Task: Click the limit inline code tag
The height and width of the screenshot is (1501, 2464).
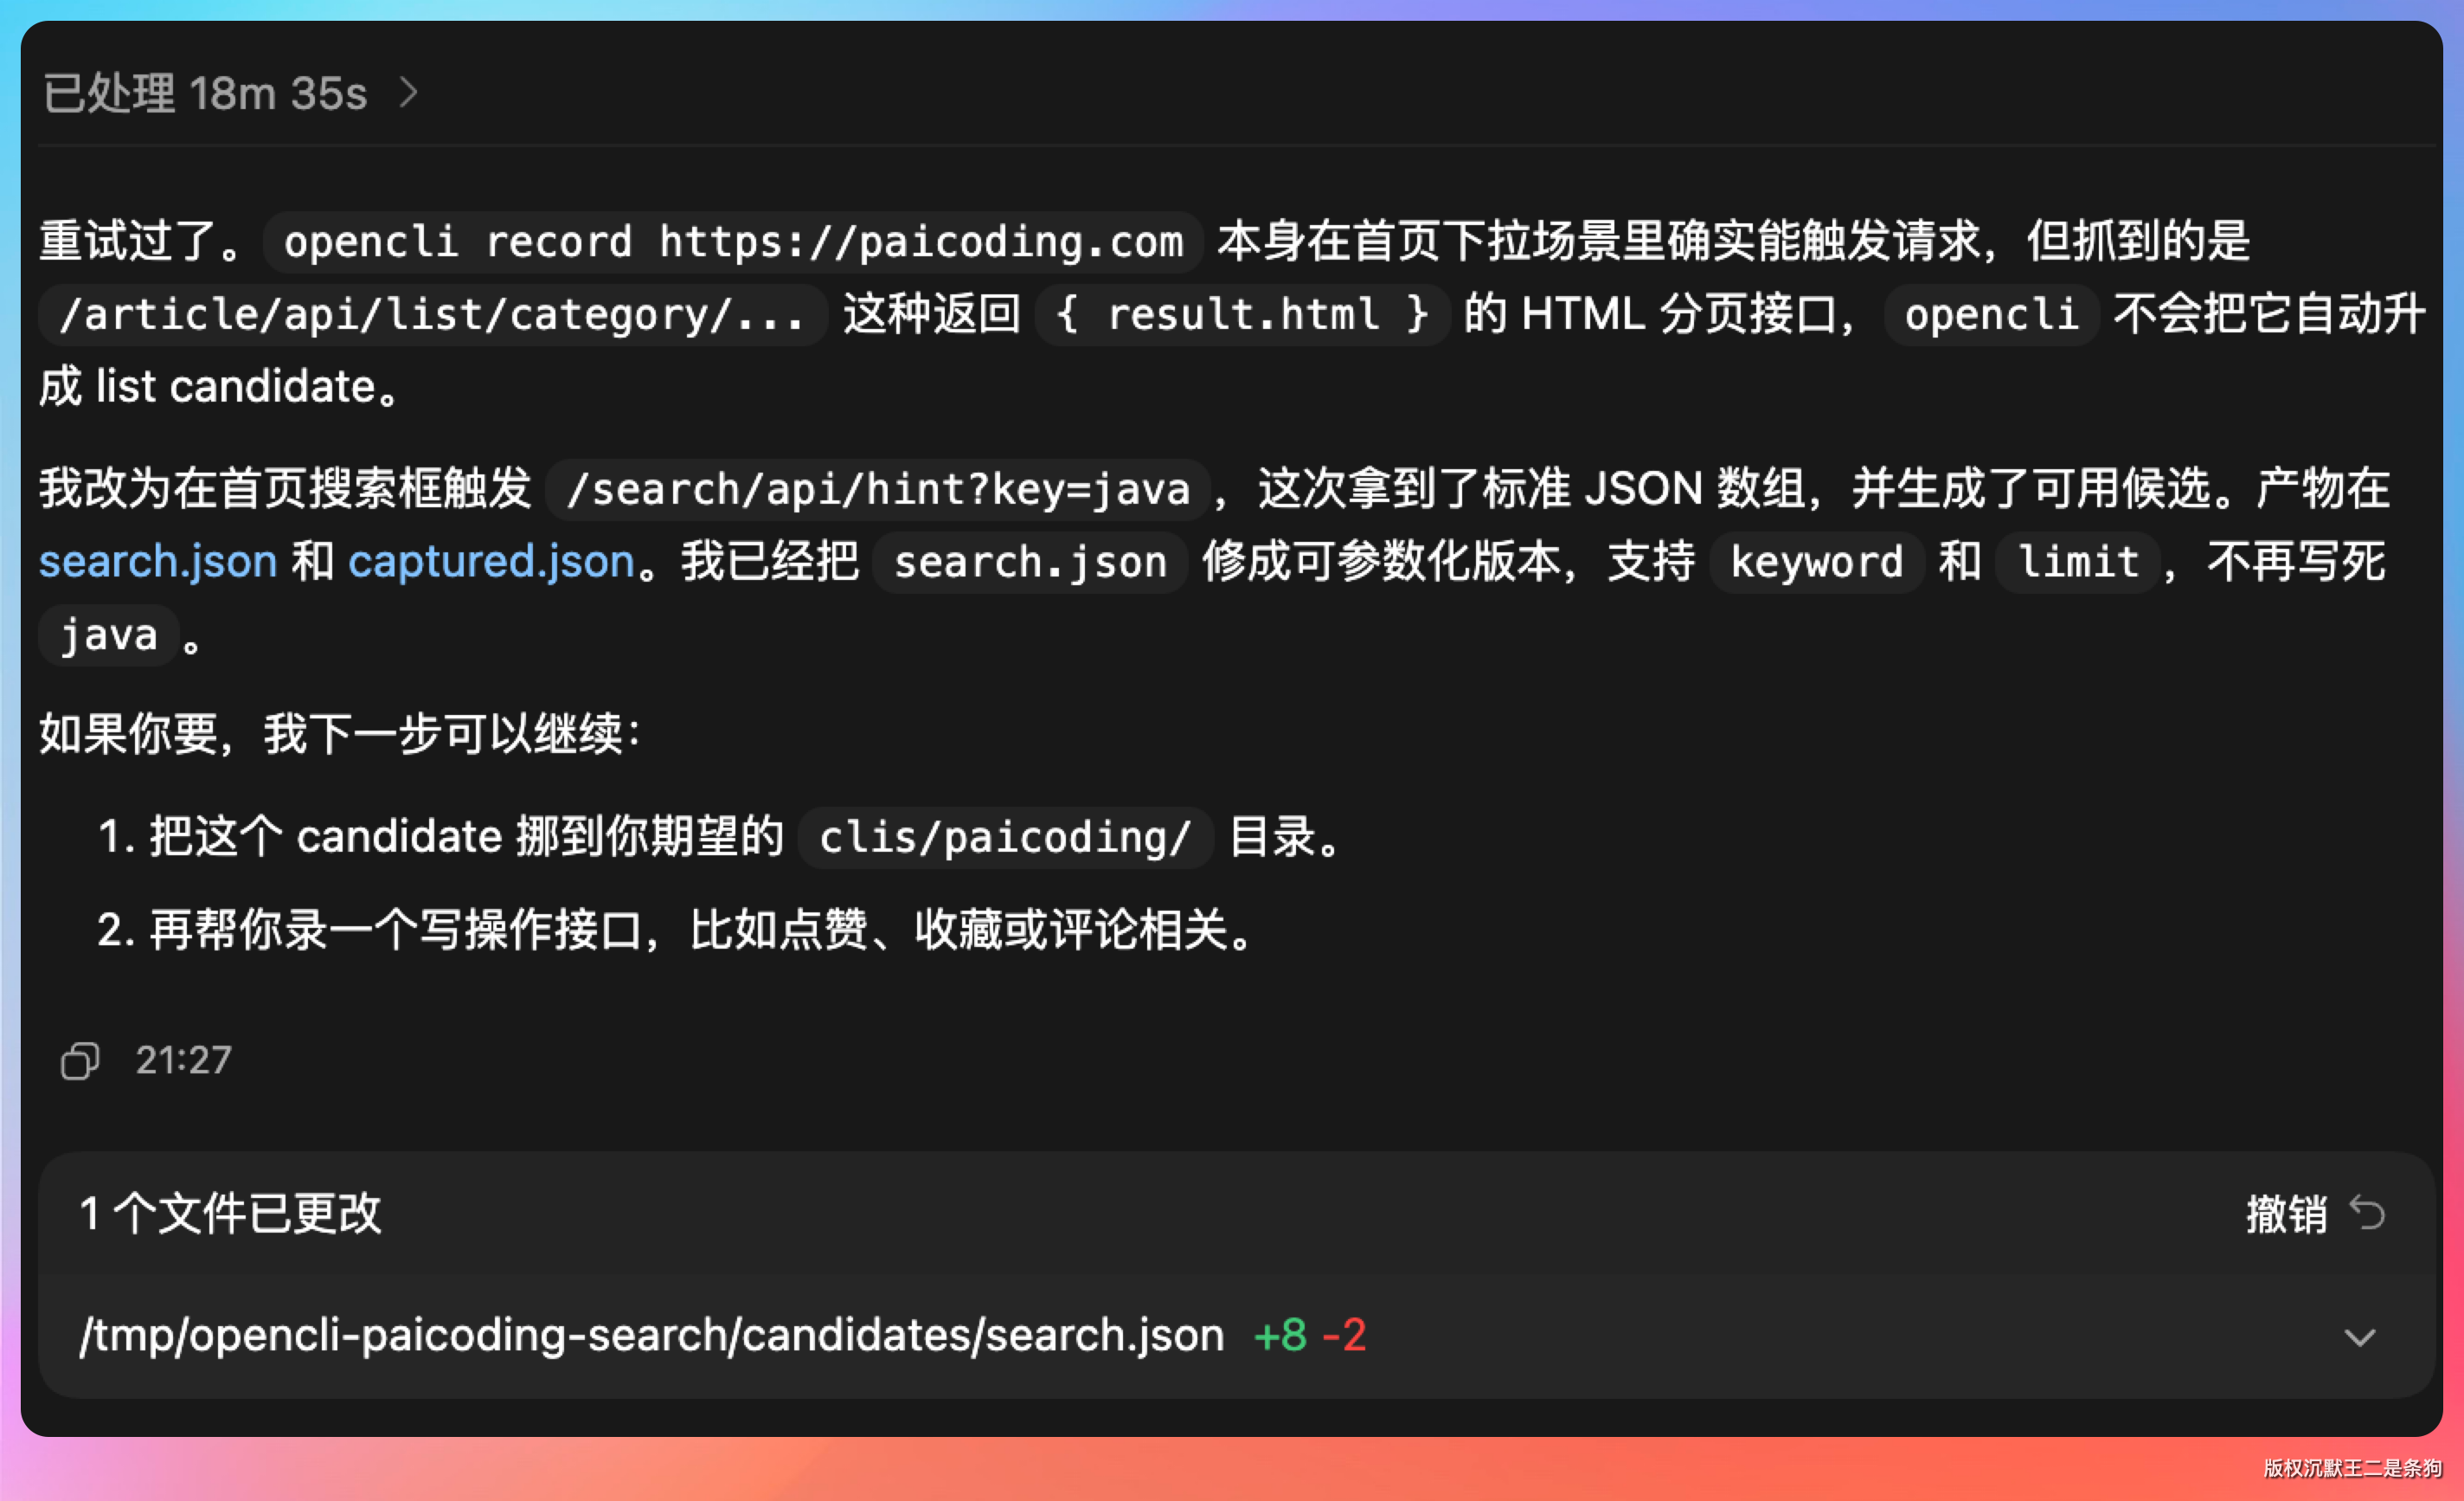Action: coord(2078,563)
